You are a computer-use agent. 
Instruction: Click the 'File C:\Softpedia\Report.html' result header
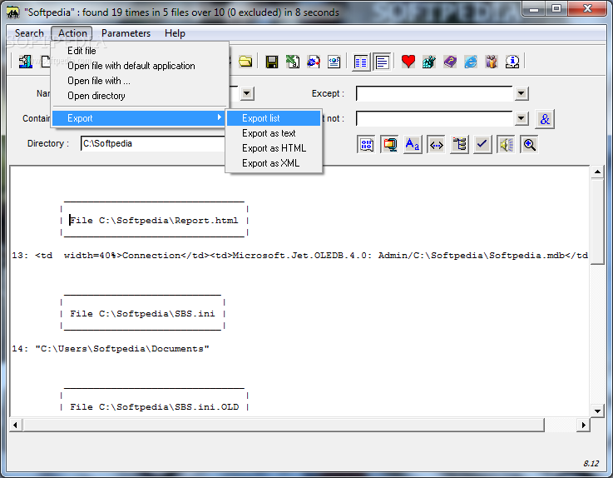[x=154, y=221]
